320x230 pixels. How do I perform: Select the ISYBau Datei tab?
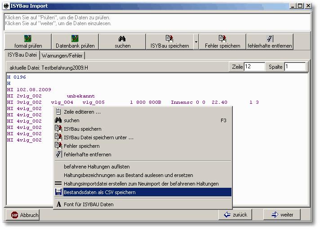click(22, 55)
